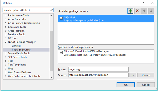Expand the Database Tools node
The image size is (158, 91).
[x=6, y=34]
